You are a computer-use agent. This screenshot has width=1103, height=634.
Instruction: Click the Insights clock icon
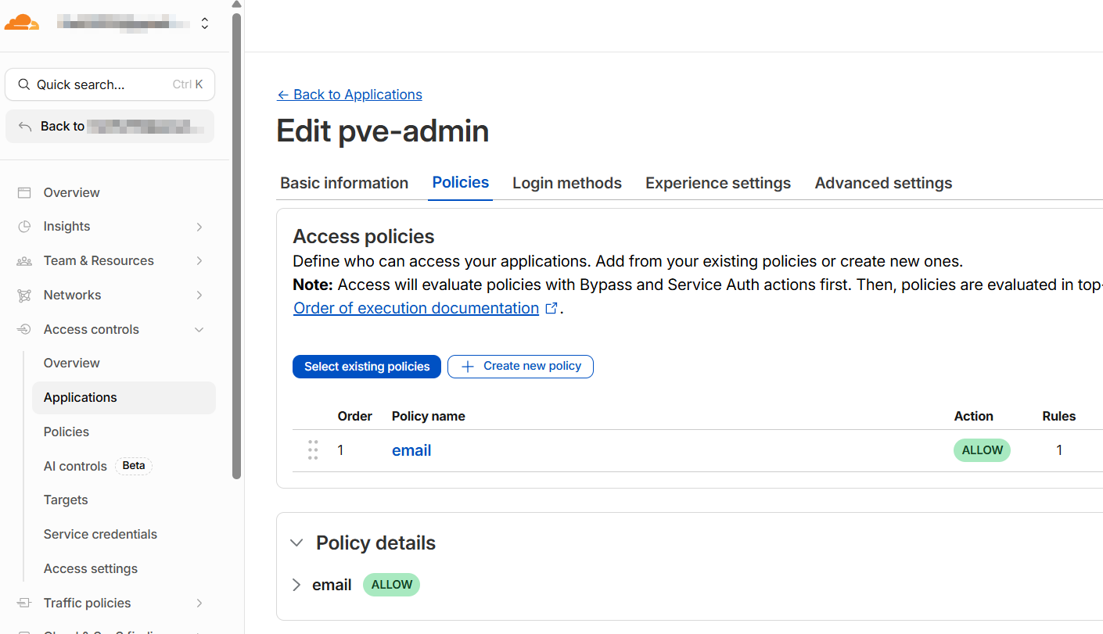[x=24, y=227]
